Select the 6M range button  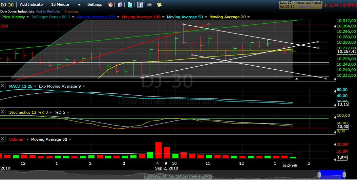[168, 177]
